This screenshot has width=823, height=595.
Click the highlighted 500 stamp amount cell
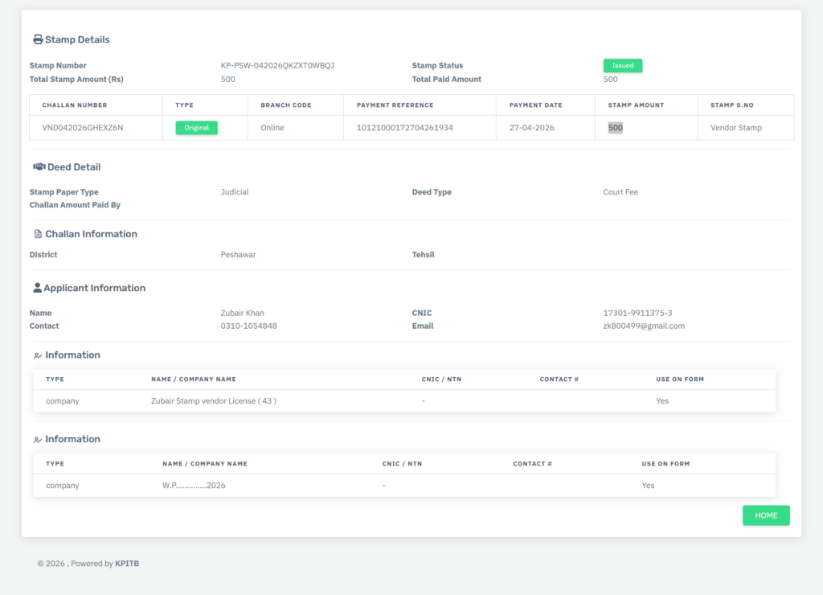[x=615, y=128]
